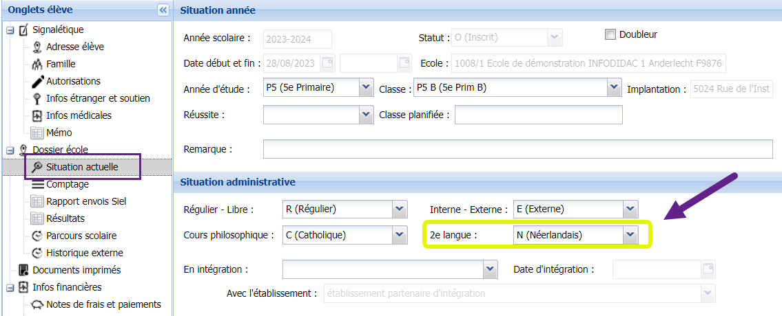Expand the Cours philosophique dropdown
782x316 pixels.
pos(400,235)
